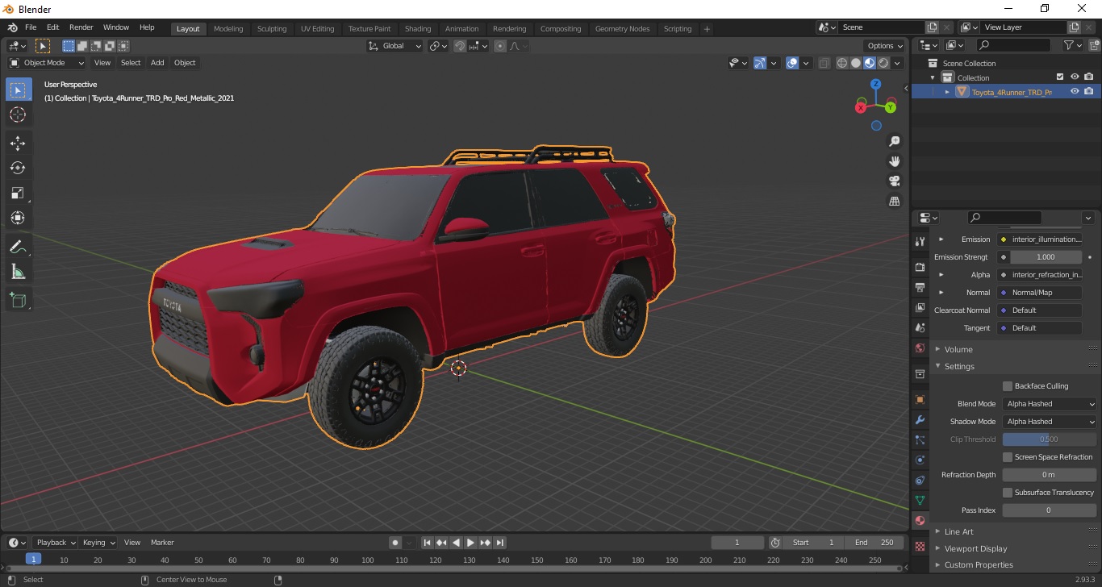
Task: Open viewport shading options dropdown arrow
Action: [897, 63]
